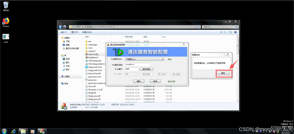This screenshot has width=294, height=134.
Task: Click 计算机 in the address path
Action: pyautogui.click(x=78, y=27)
